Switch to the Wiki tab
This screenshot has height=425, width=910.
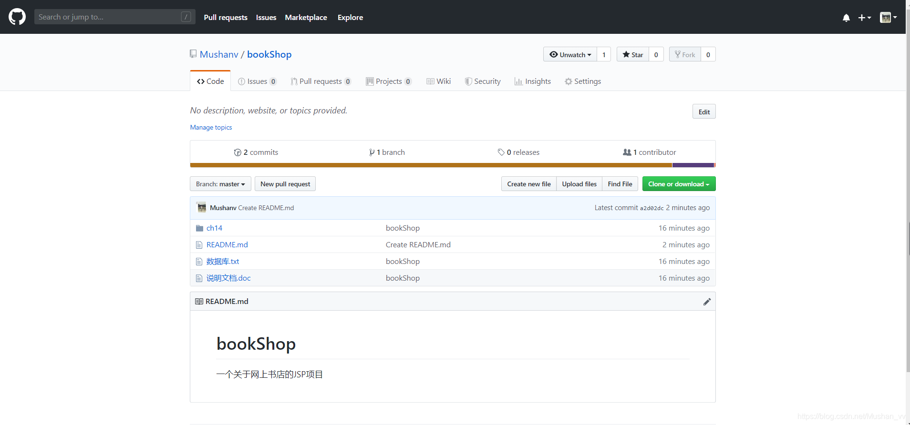(438, 81)
